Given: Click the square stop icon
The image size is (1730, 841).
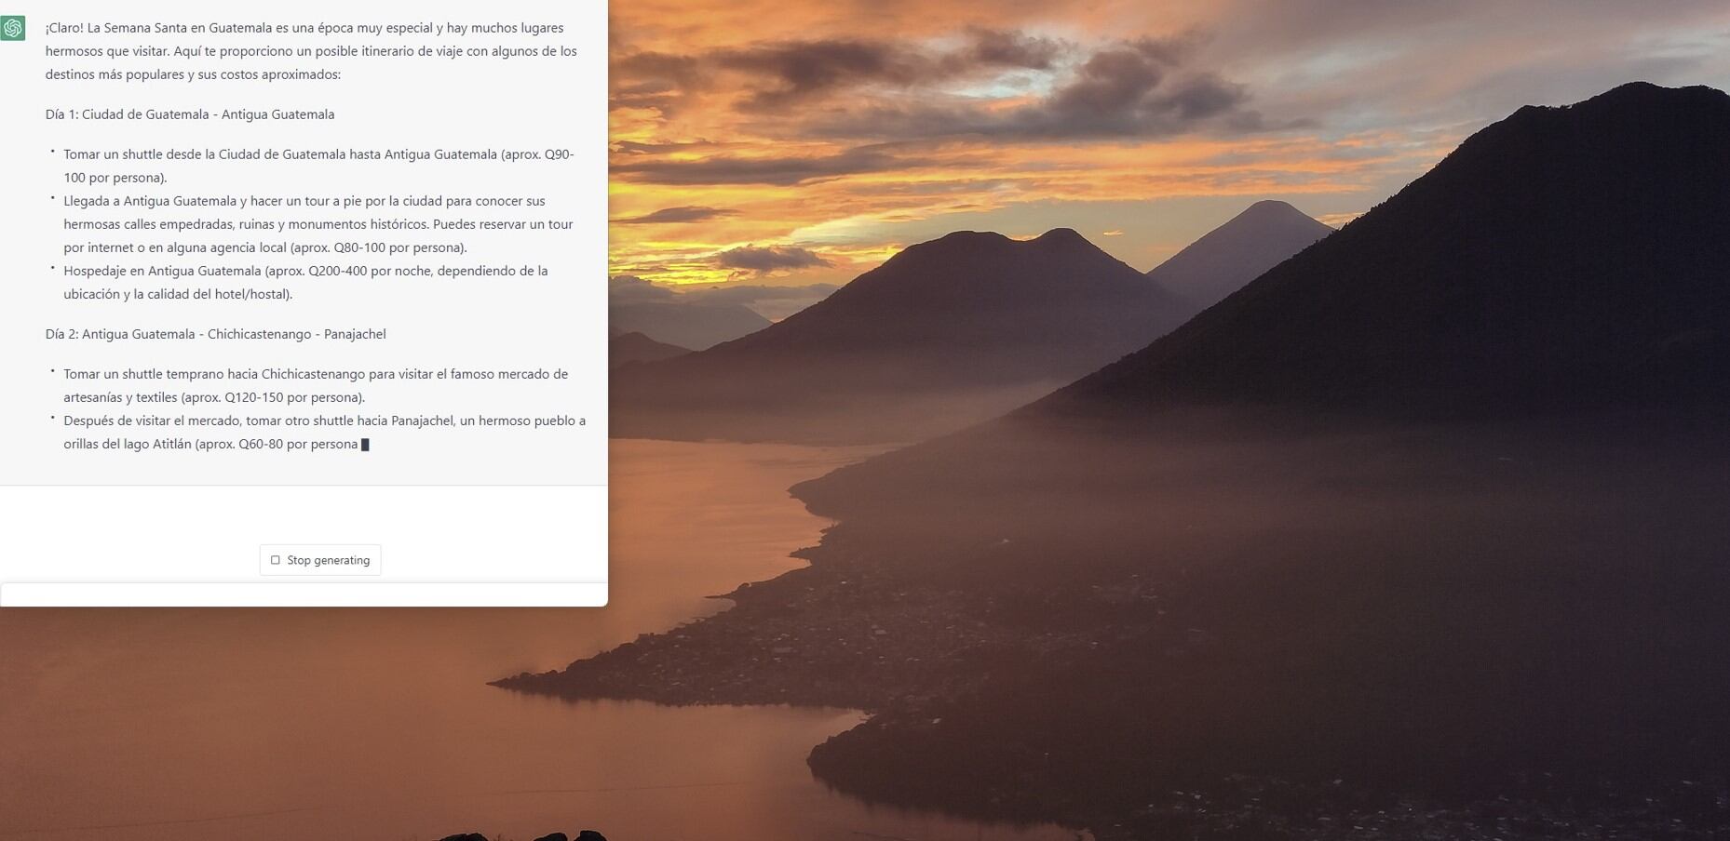Looking at the screenshot, I should 275,560.
